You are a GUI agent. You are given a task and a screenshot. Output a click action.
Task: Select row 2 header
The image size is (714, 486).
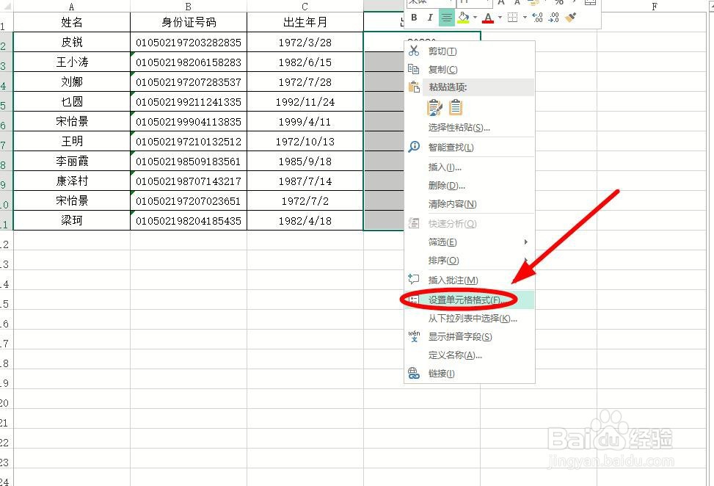click(5, 42)
